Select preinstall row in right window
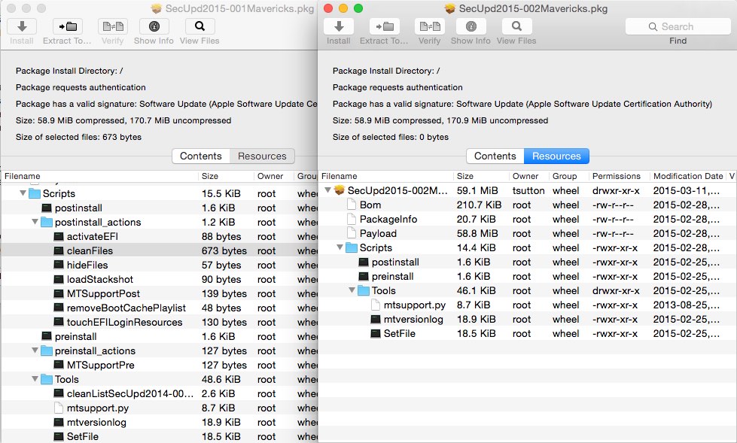 click(528, 276)
